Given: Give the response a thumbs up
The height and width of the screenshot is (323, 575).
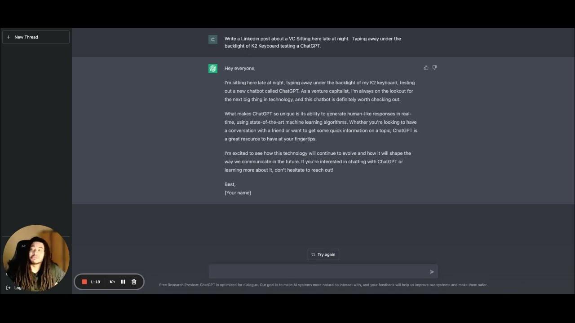Looking at the screenshot, I should 426,68.
